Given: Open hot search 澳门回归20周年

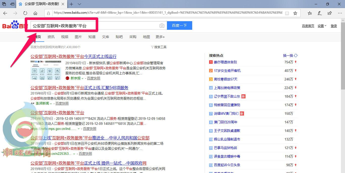Looking at the screenshot, I should pos(226,122).
